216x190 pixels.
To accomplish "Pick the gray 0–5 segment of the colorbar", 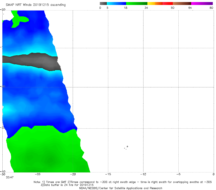I will click(103, 4).
